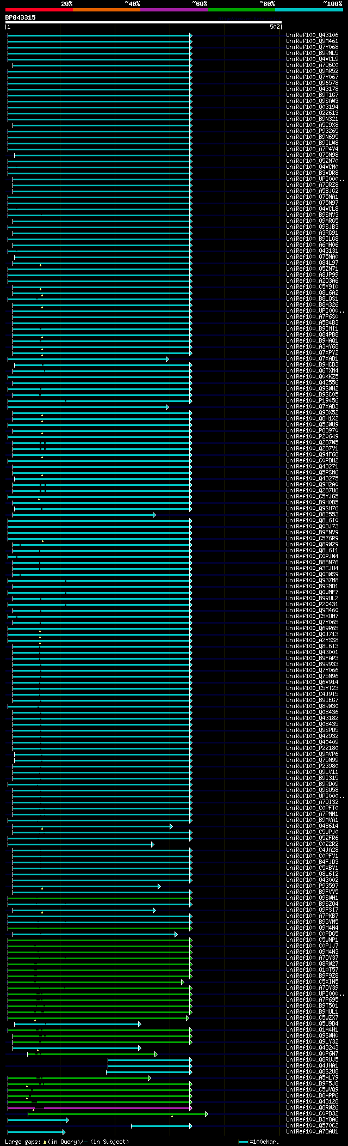Select hit label UniRef100_B3VDR8
The width and height of the screenshot is (348, 1146).
click(312, 173)
